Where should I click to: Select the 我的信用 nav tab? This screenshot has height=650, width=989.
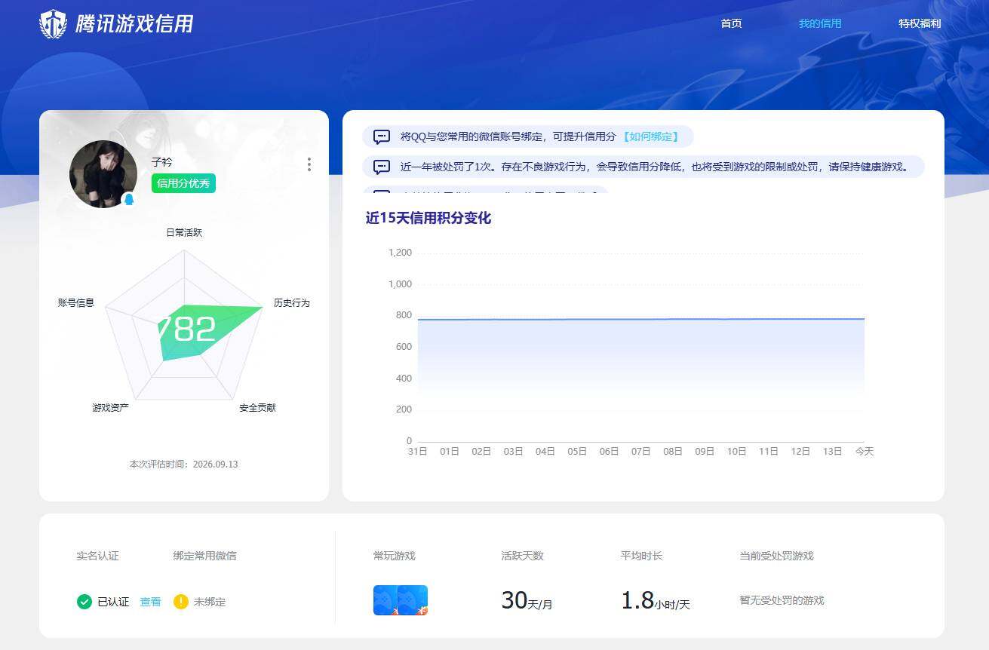[820, 23]
